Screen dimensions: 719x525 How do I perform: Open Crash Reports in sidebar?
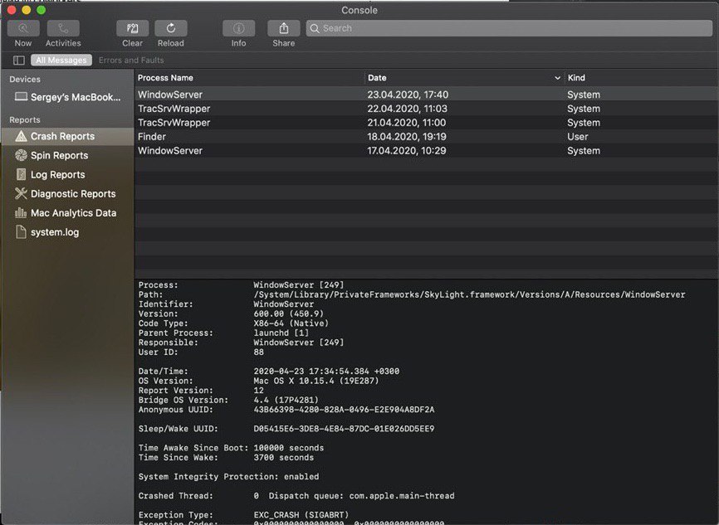pyautogui.click(x=67, y=137)
